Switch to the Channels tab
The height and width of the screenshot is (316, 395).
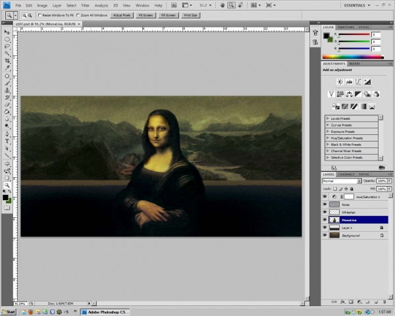[346, 174]
